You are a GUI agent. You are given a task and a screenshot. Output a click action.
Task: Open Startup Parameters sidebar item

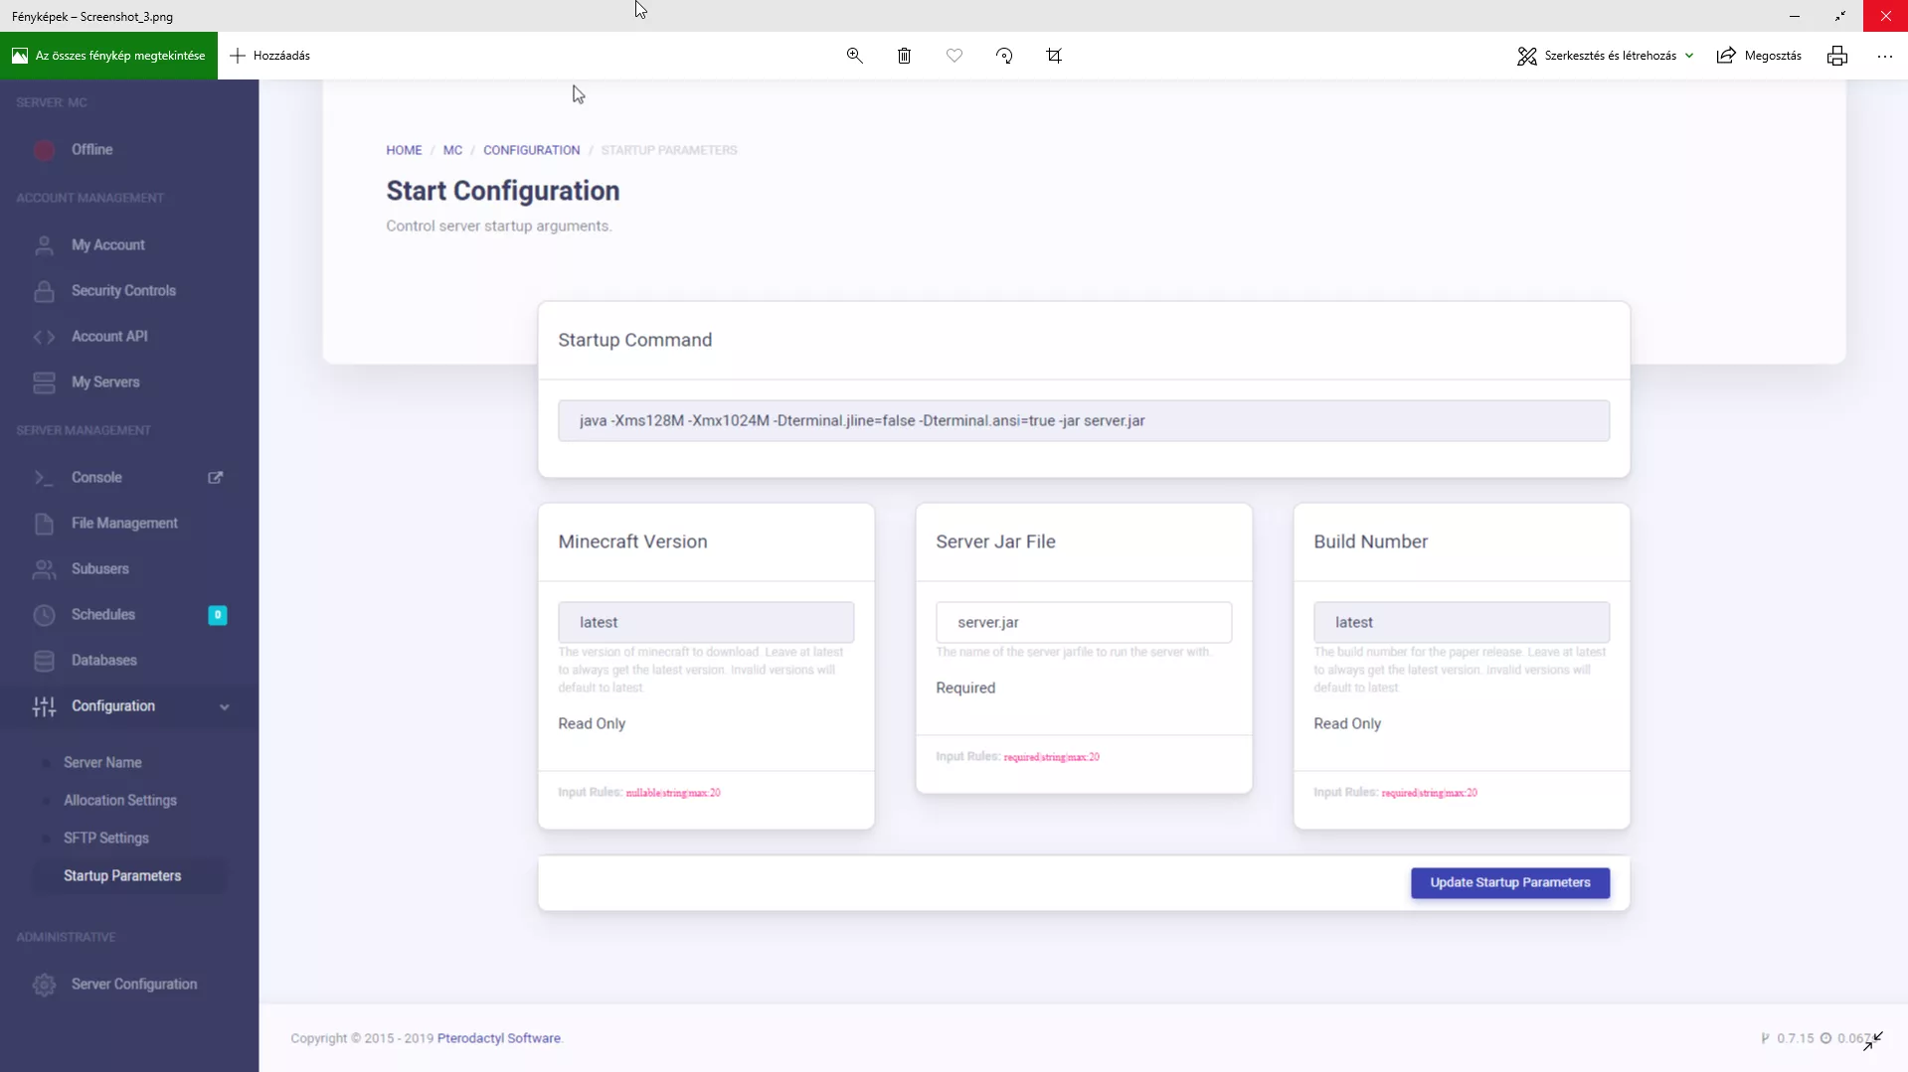122,876
